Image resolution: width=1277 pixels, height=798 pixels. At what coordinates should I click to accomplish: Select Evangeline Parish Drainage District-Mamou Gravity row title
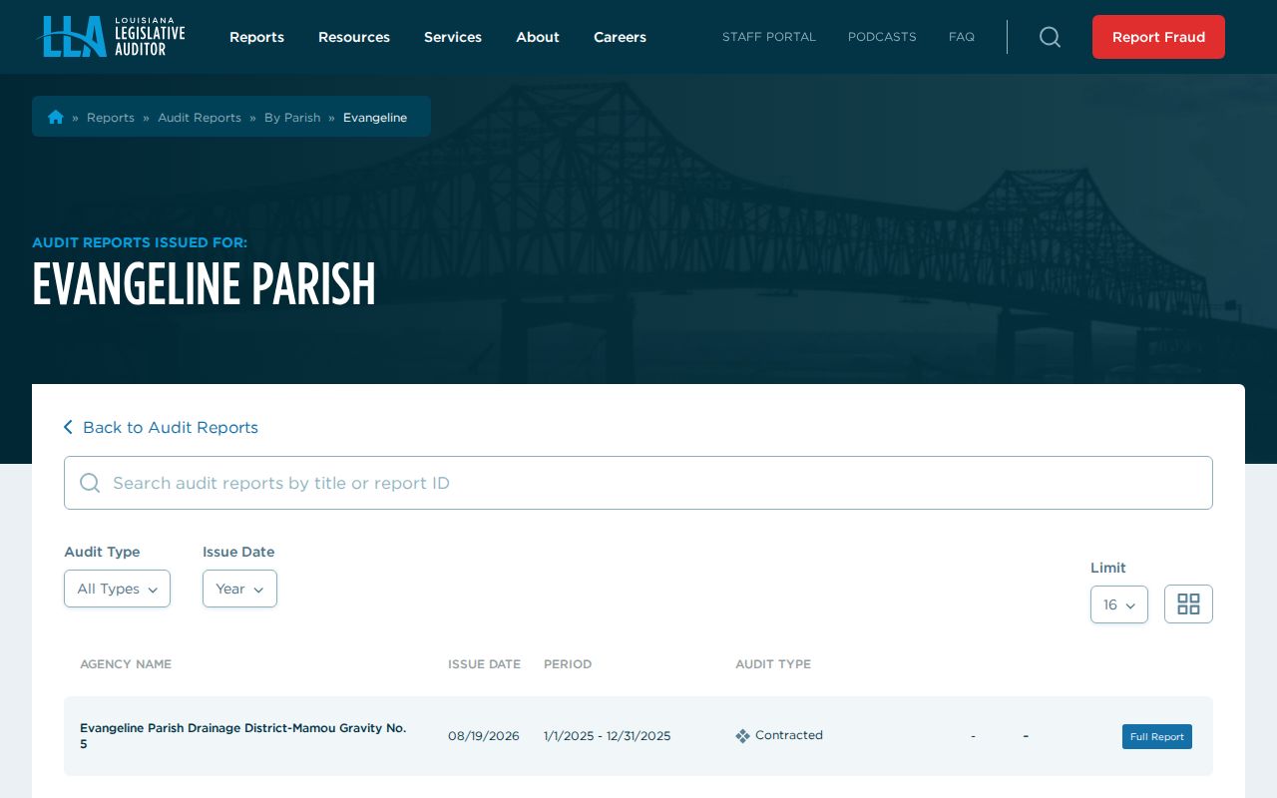coord(243,736)
